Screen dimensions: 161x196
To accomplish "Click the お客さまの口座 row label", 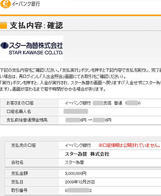I will (x=20, y=103).
